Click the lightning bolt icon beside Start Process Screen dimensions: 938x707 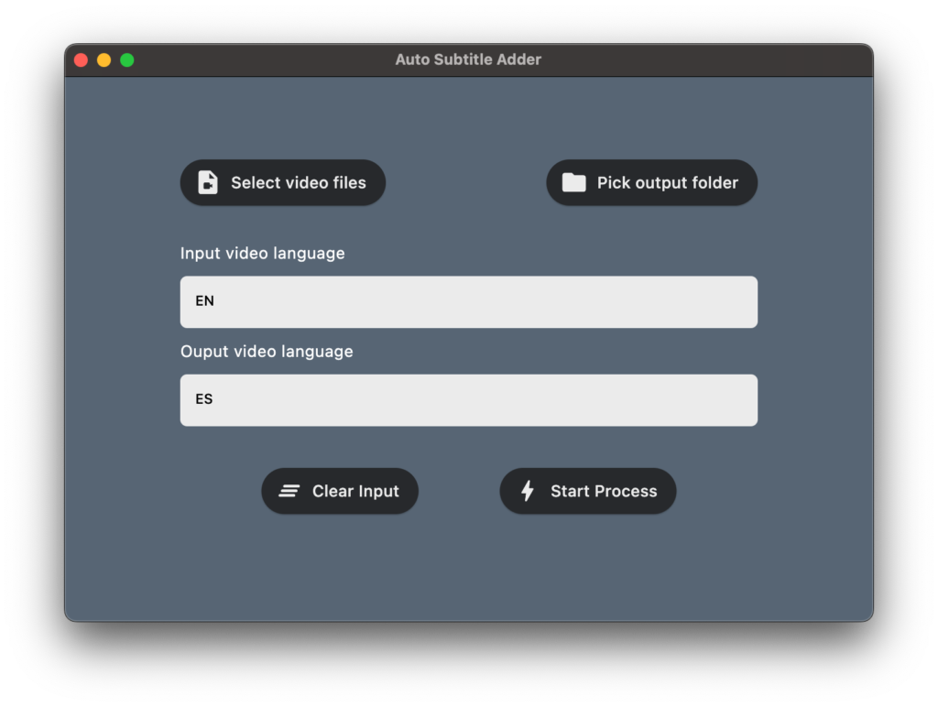(x=528, y=491)
